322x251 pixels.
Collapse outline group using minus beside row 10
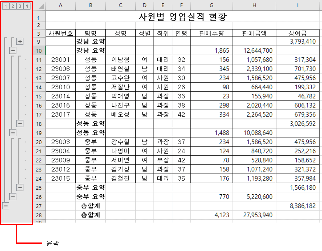[x=13, y=50]
